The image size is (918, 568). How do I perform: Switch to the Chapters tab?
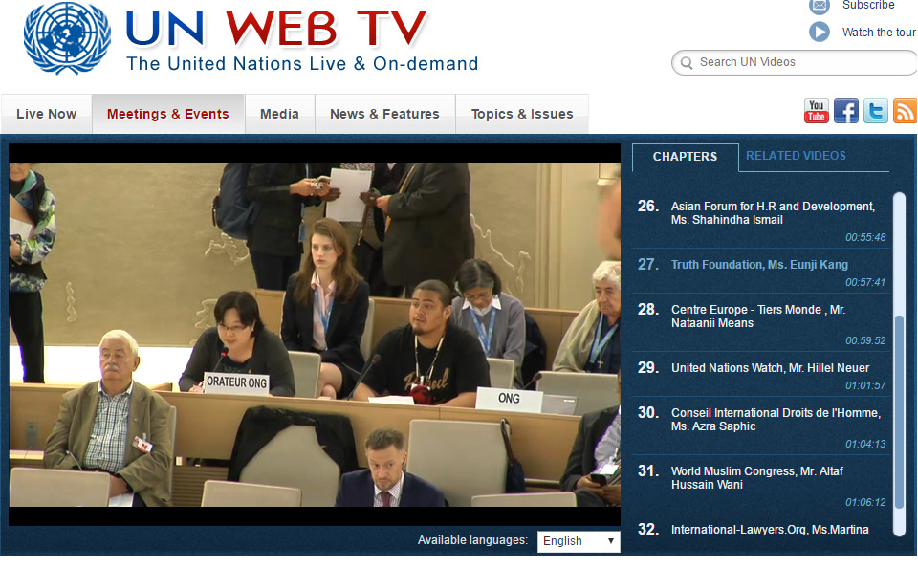click(x=685, y=157)
